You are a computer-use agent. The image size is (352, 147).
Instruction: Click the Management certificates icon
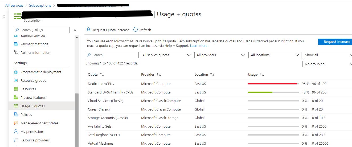[16, 123]
